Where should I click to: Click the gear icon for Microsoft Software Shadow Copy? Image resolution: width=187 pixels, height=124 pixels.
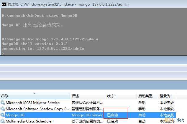2,109
